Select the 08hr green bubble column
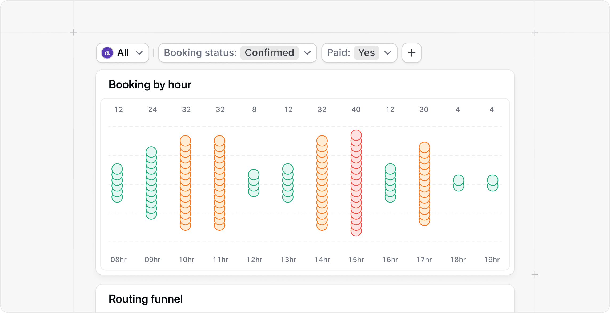This screenshot has width=610, height=313. (x=117, y=183)
